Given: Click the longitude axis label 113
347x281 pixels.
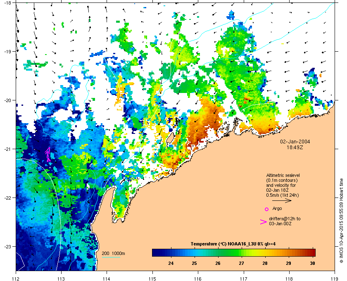Looking at the screenshot, I should [x=61, y=279].
